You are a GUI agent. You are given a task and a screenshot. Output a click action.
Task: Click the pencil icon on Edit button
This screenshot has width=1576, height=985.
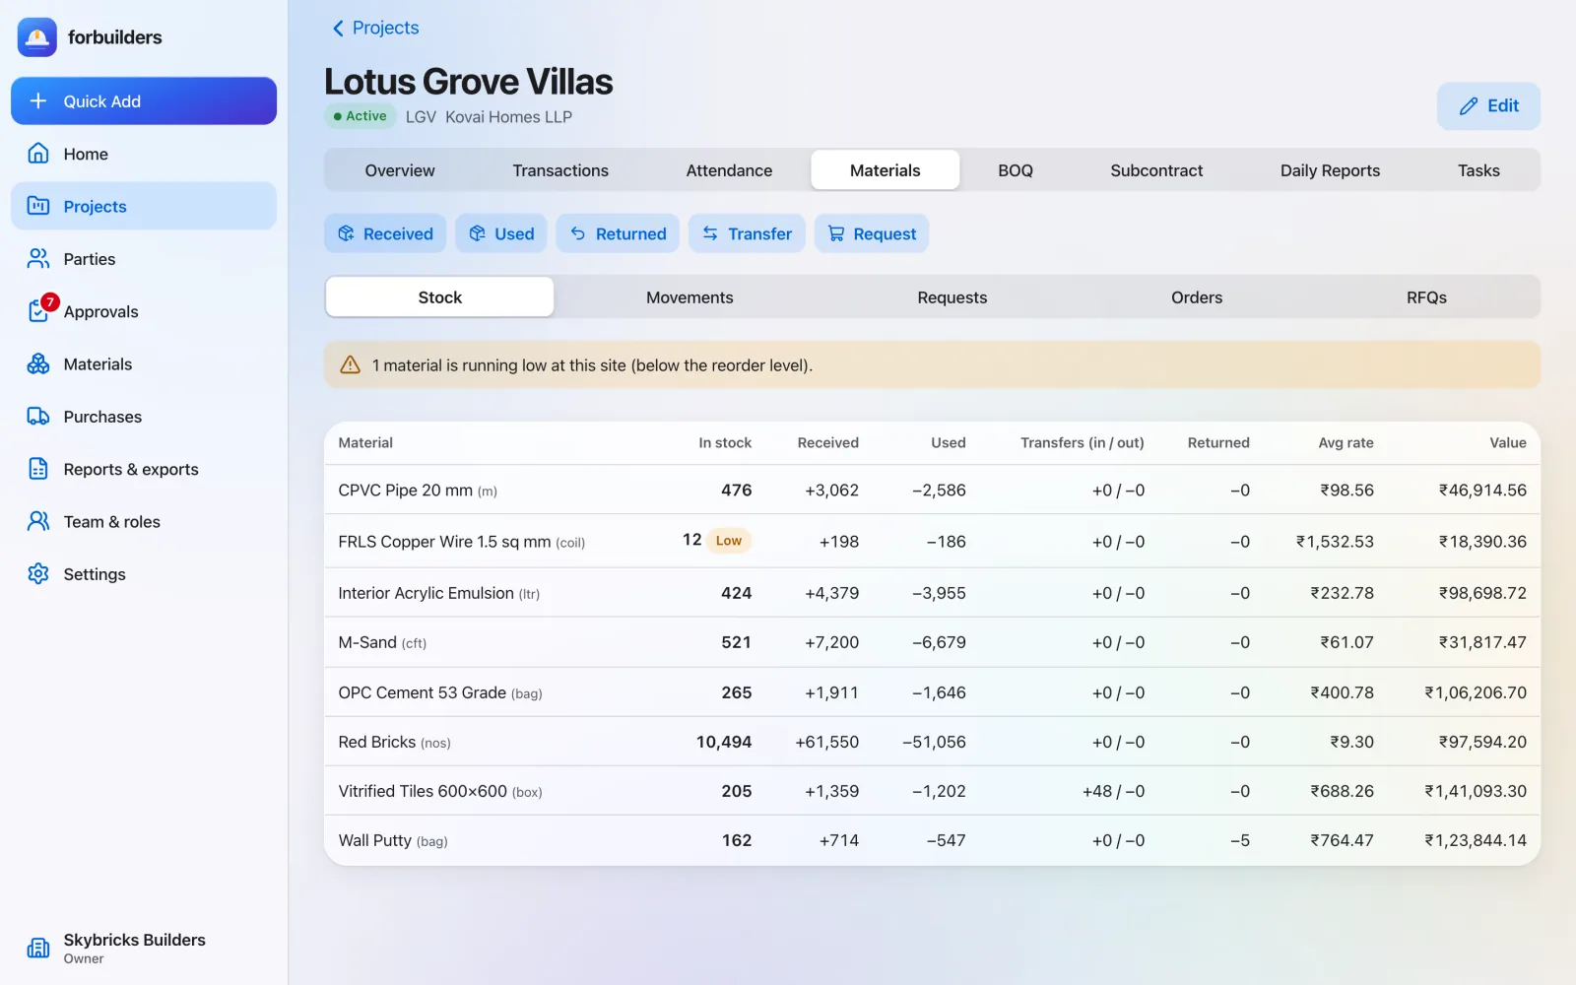click(x=1469, y=106)
